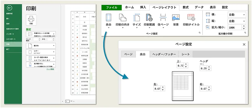Open the ユーザー設定の余白 margins dropdown

(41, 58)
